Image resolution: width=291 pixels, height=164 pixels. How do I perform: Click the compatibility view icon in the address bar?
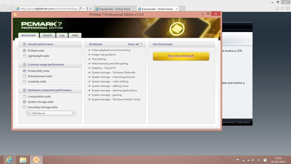(87, 9)
